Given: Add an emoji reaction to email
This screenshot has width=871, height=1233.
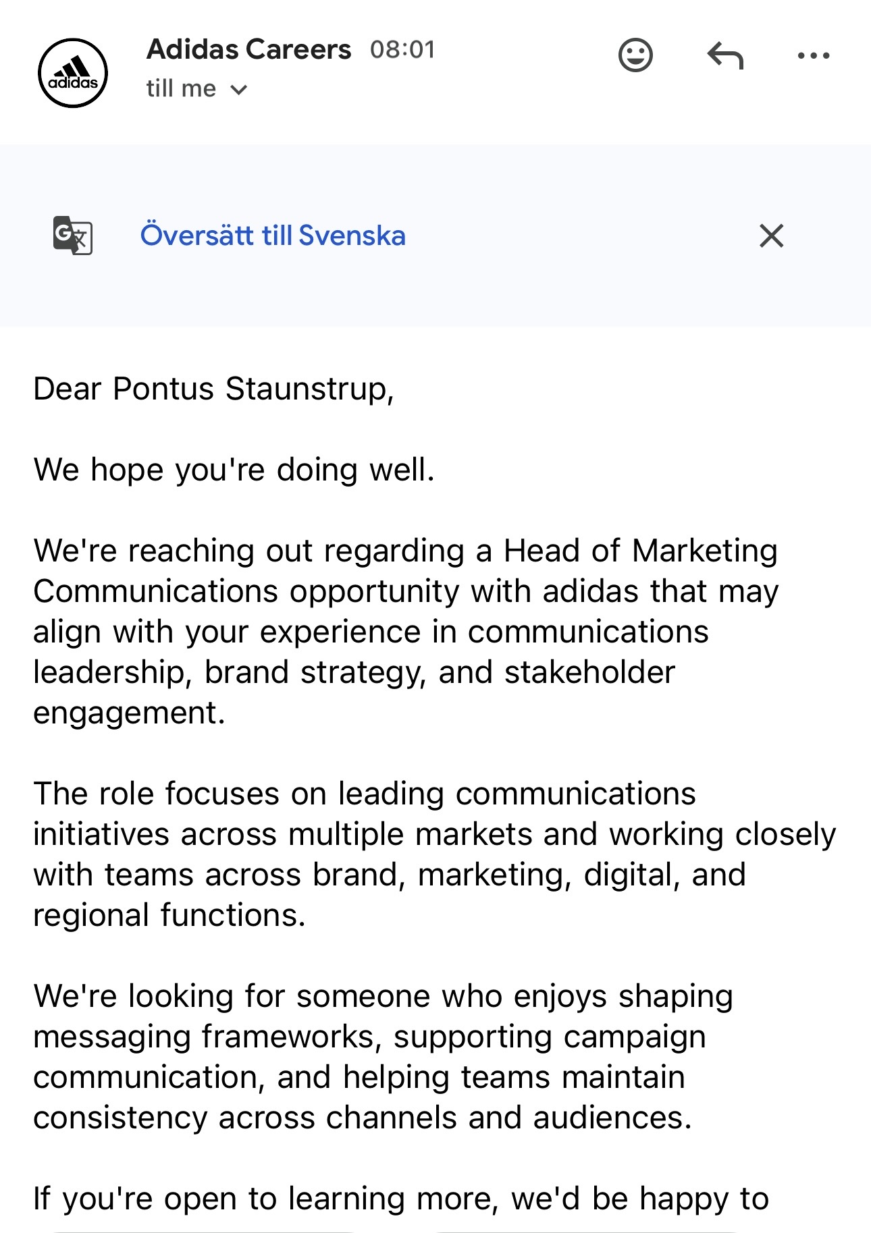Looking at the screenshot, I should [x=635, y=55].
